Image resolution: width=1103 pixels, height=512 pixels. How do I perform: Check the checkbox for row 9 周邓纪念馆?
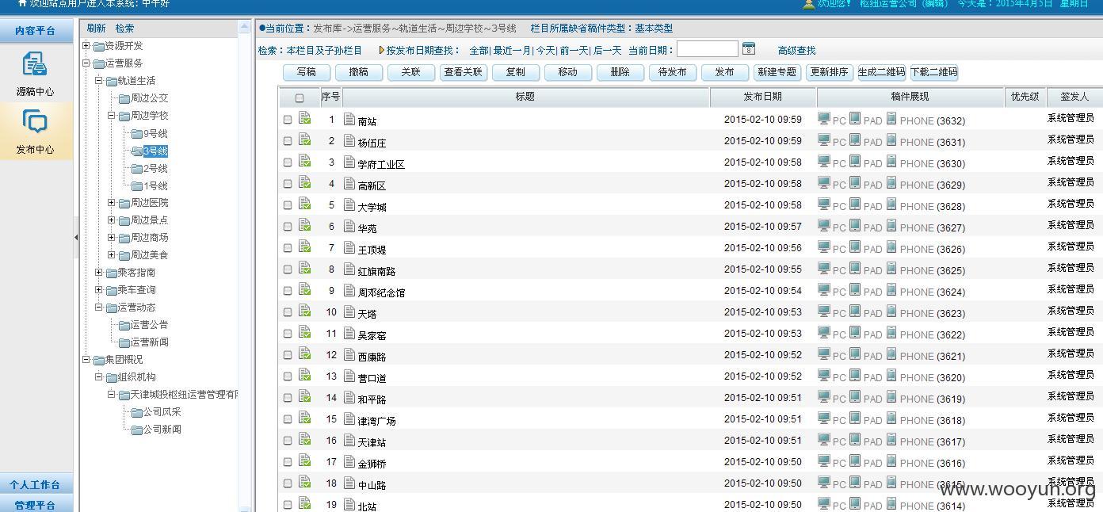pos(288,291)
